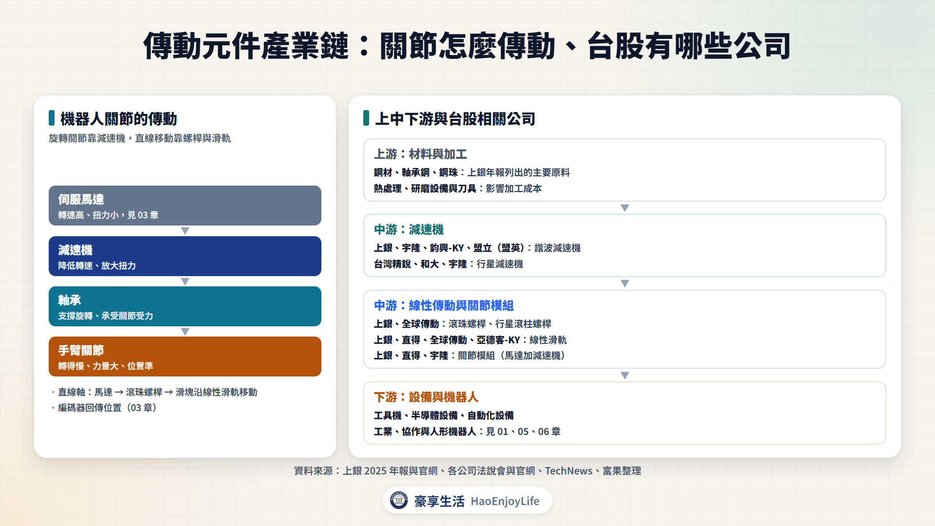935x526 pixels.
Task: Click the bullet 直線軸：馬達 → 滾珠螺桿
Action: tap(157, 392)
